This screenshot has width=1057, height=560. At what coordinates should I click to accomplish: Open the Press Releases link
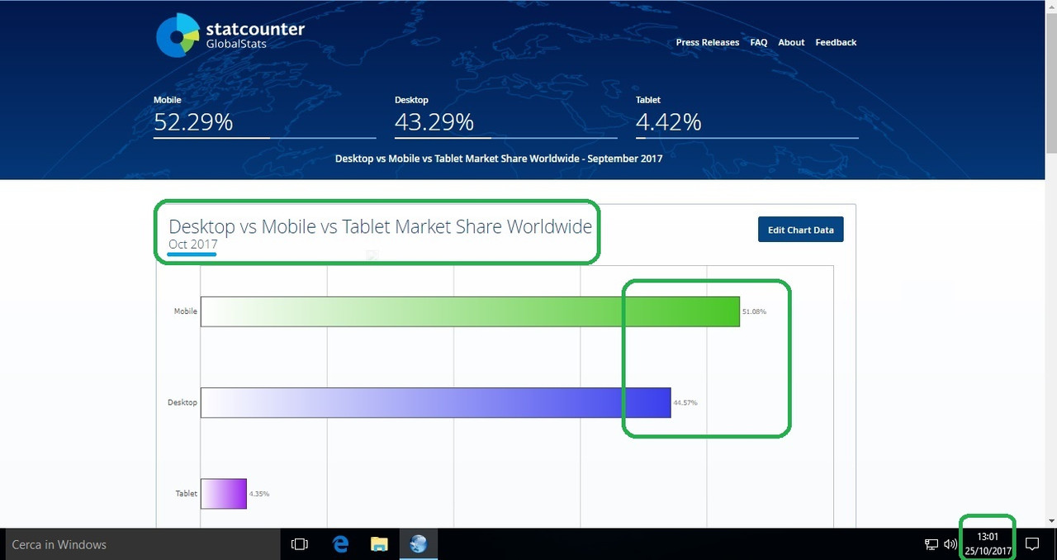pos(708,42)
